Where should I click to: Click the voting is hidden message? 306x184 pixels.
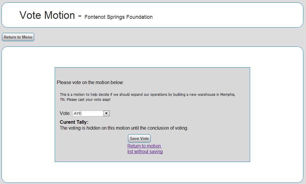[x=124, y=128]
